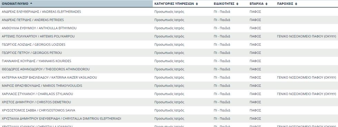Open Katerina Kaizer Vasiliadou record
The height and width of the screenshot is (127, 338).
pos(49,78)
